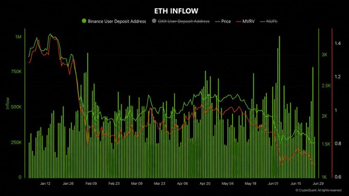The height and width of the screenshot is (196, 349).
Task: Select the Apr 06 date label
Action: (x=182, y=184)
